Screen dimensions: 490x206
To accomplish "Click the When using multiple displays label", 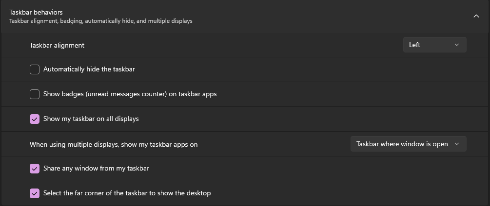I will point(114,145).
